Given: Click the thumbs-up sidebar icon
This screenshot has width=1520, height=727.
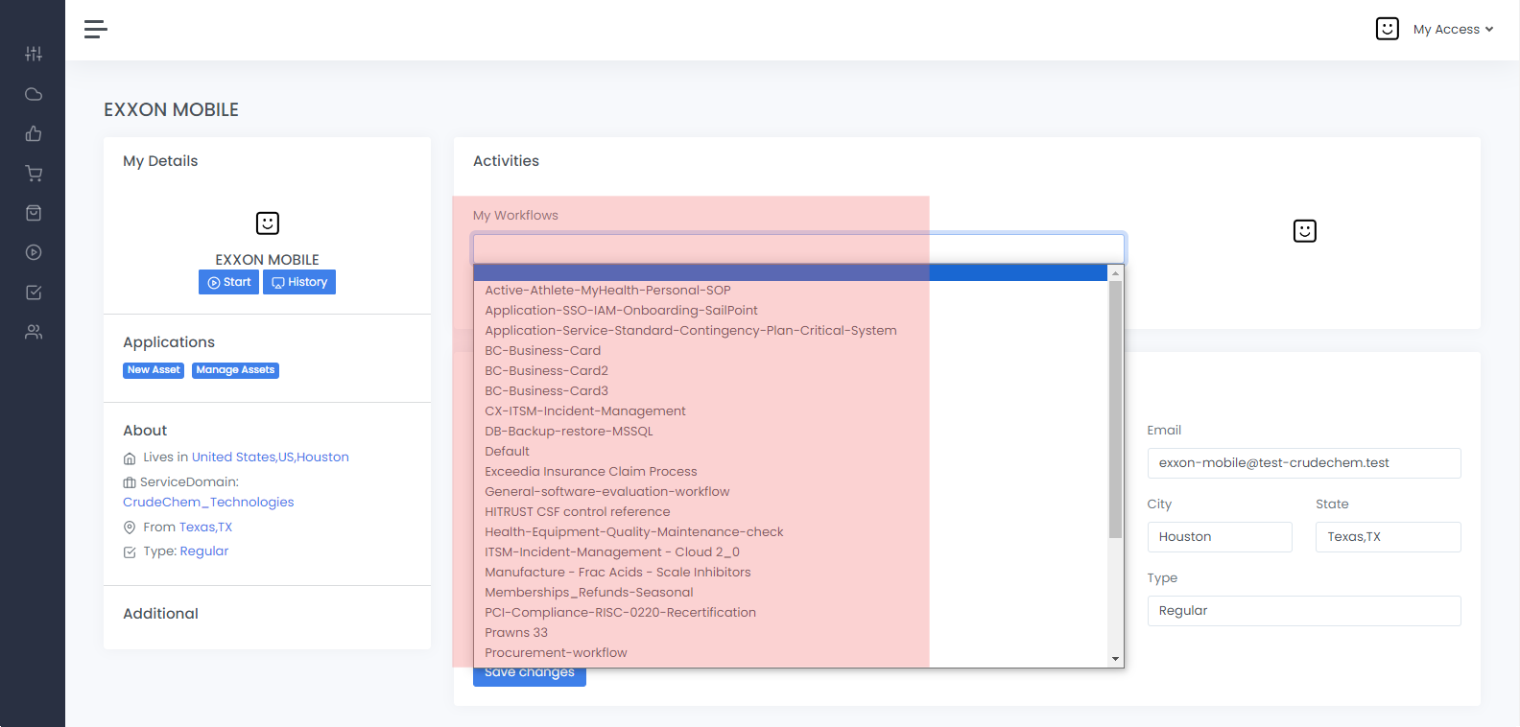Looking at the screenshot, I should pos(34,134).
